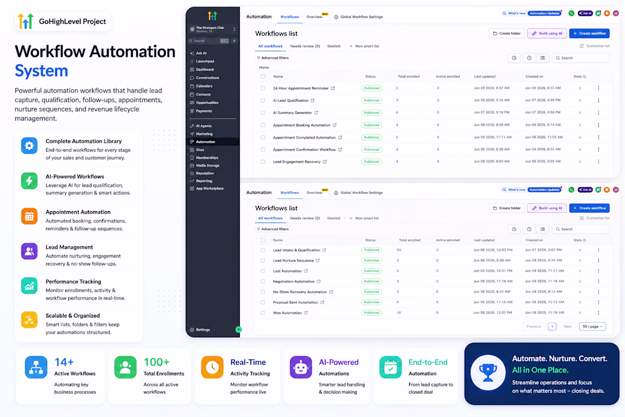Expand Advanced filters in the upper panel

pos(273,58)
